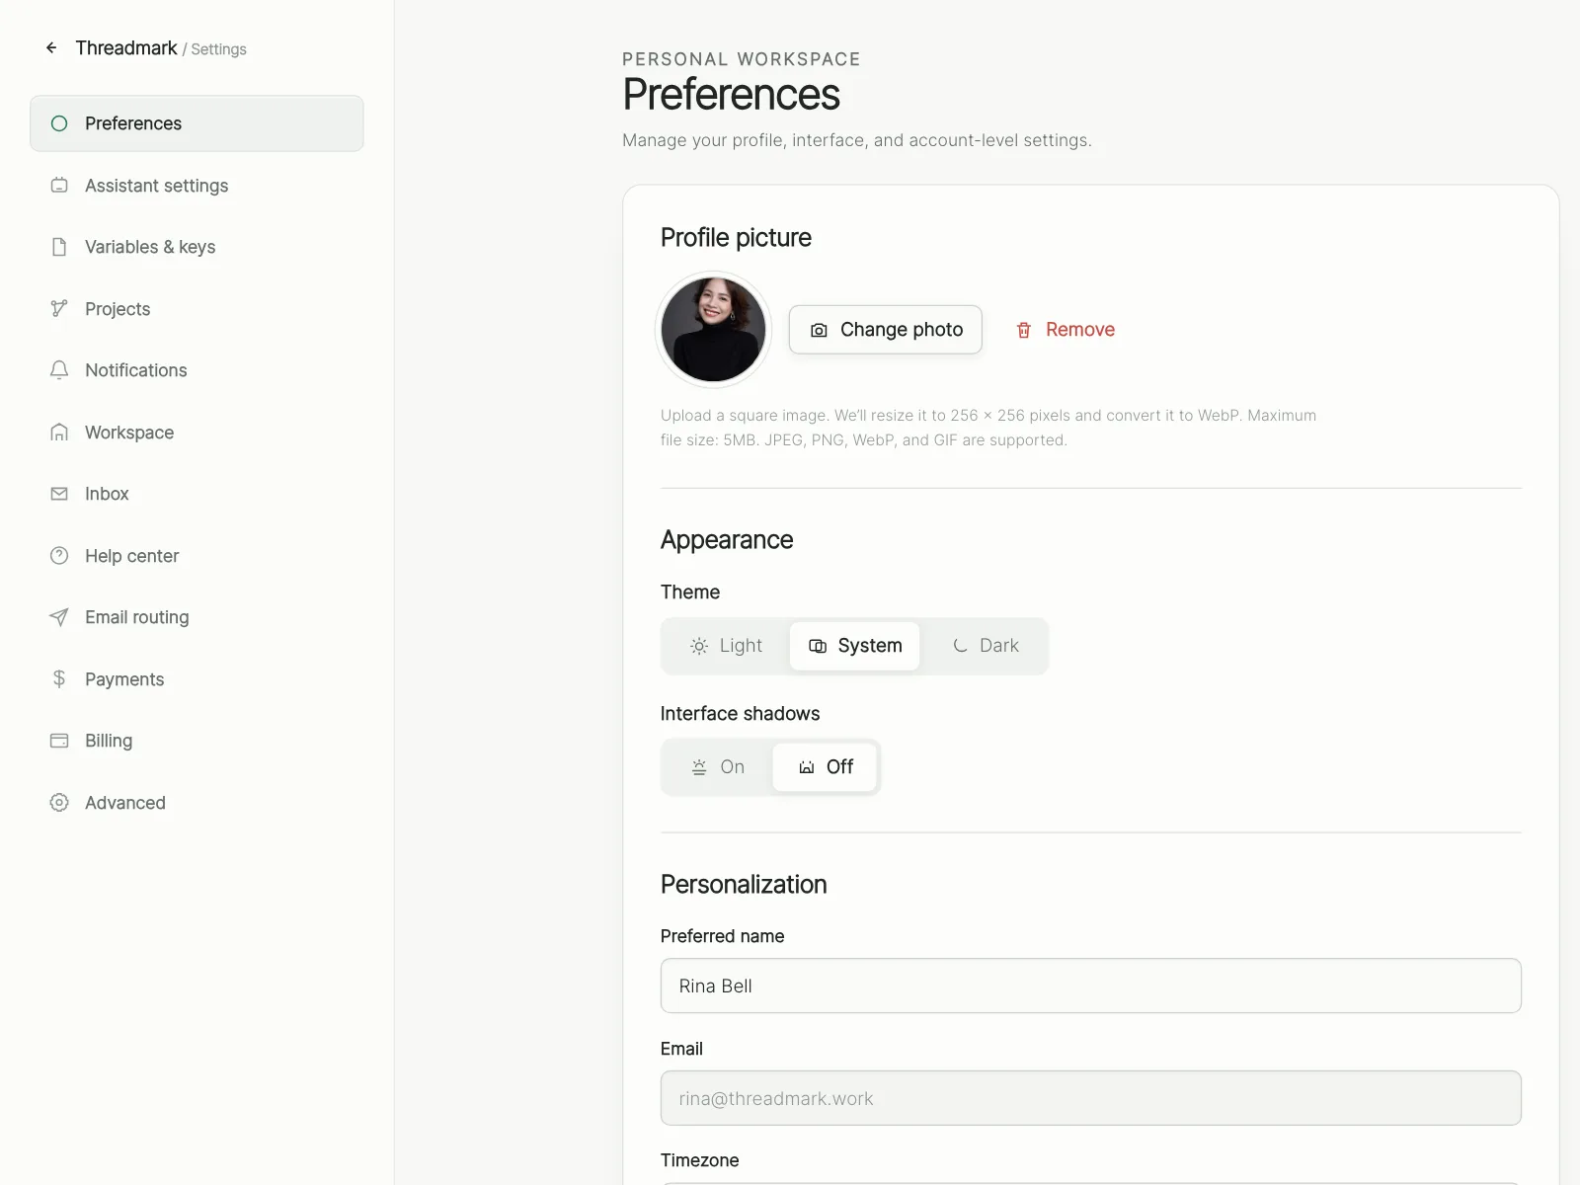
Task: Select the Light theme option
Action: [726, 646]
